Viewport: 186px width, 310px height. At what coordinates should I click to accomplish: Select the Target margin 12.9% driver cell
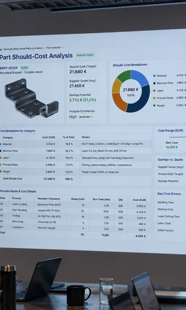(100, 172)
